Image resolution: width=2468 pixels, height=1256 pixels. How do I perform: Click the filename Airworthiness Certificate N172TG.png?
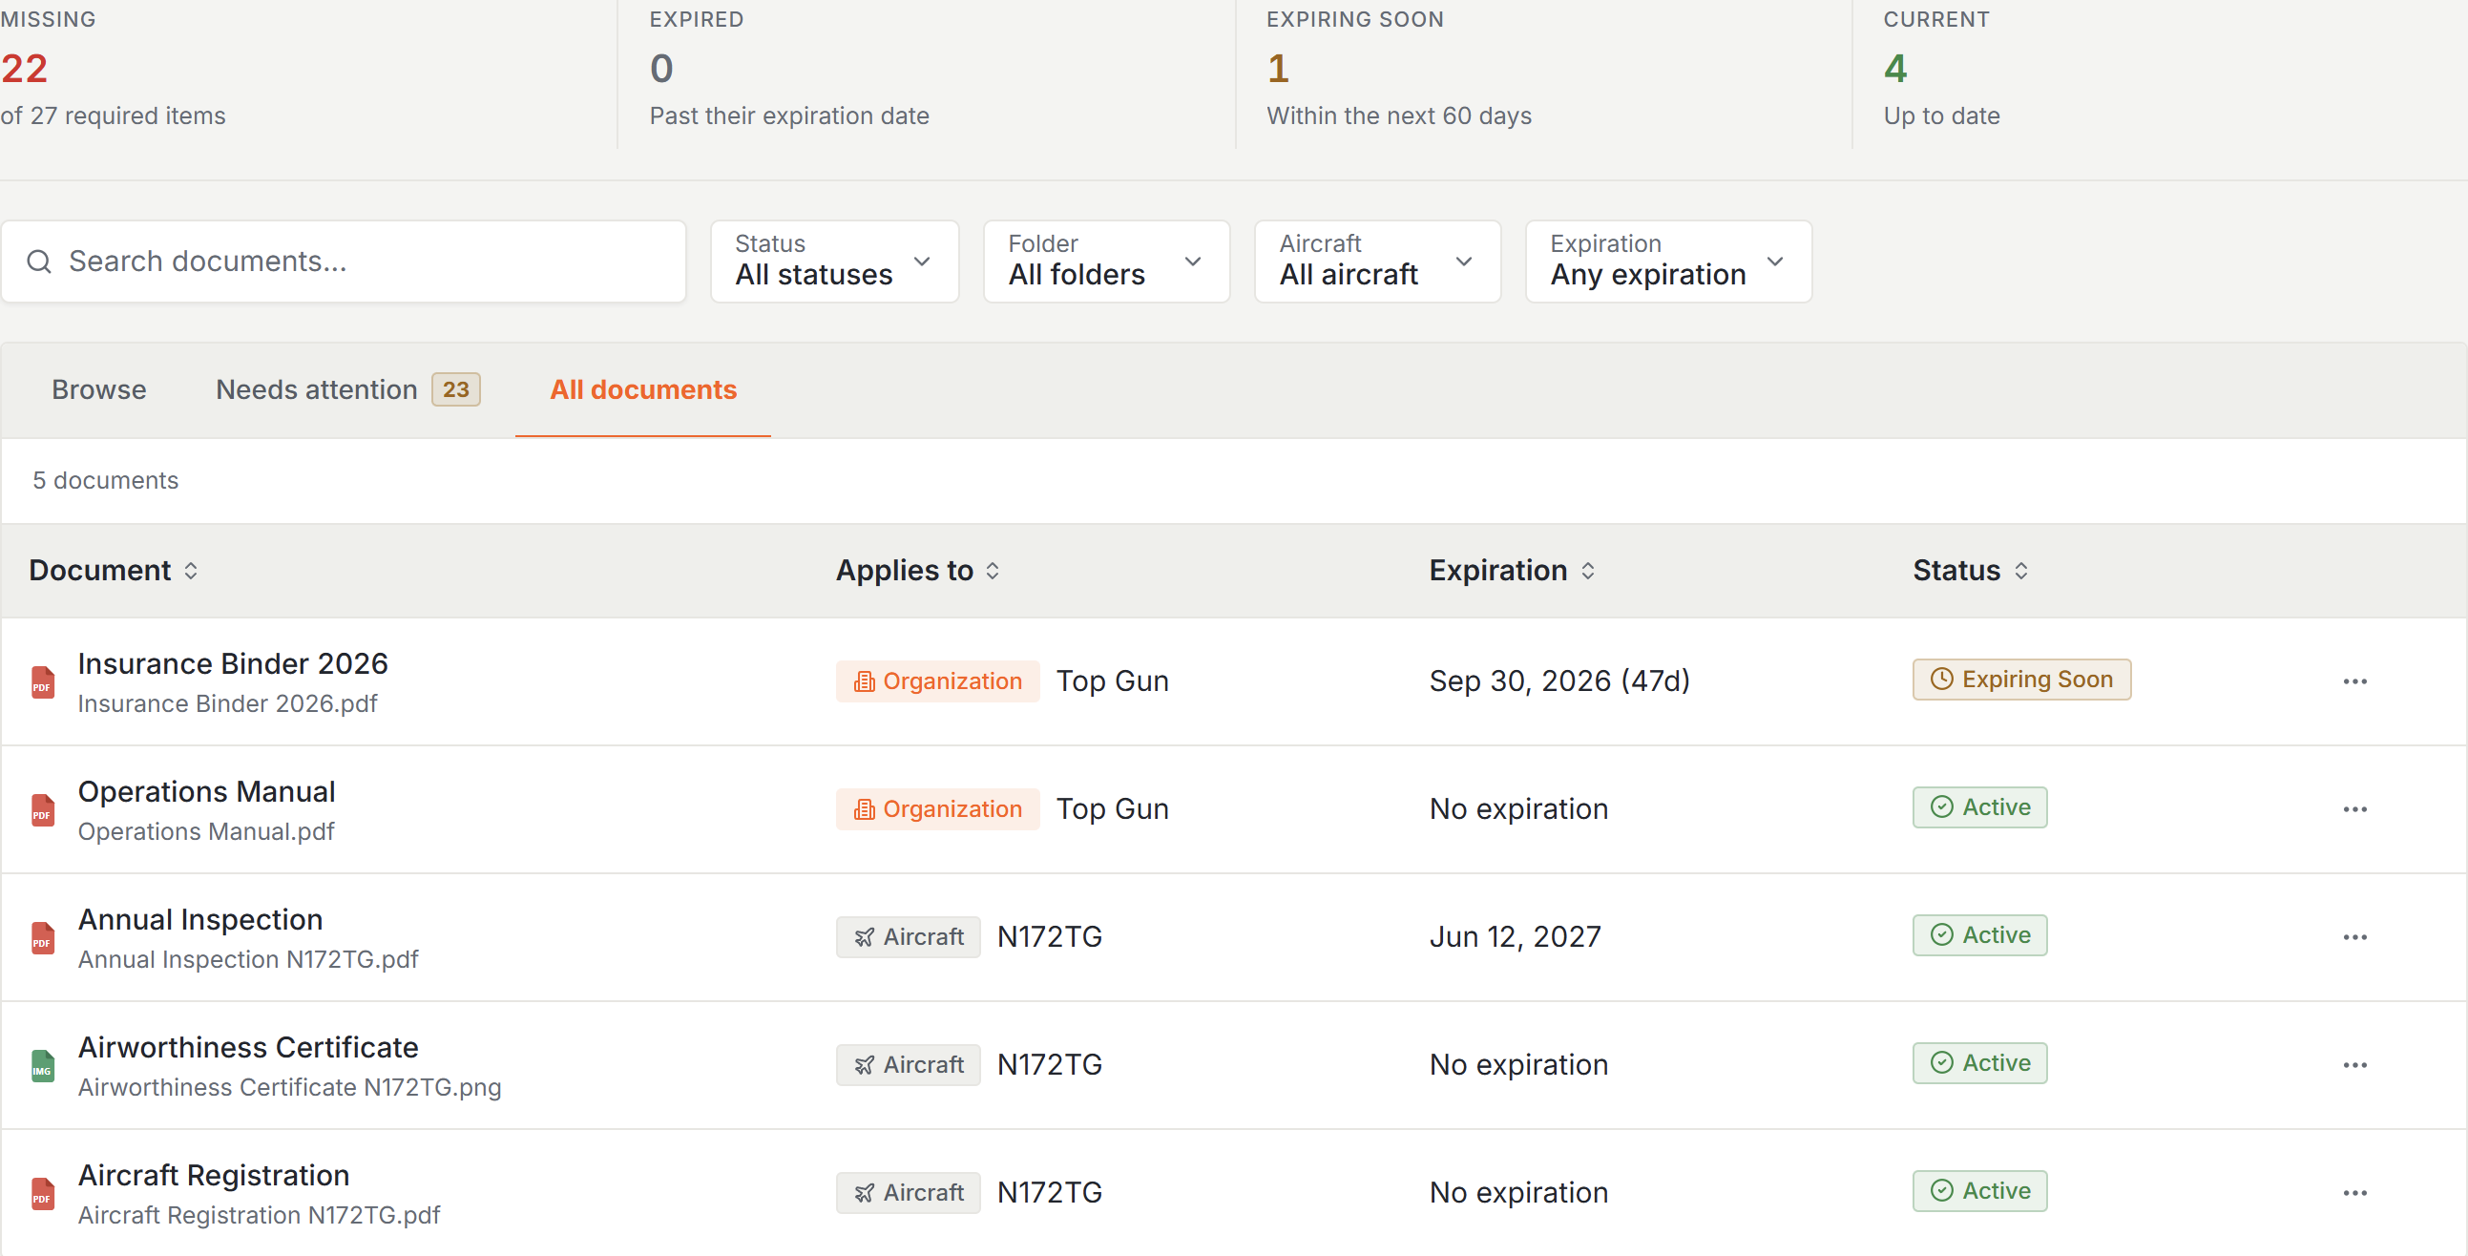click(x=289, y=1088)
